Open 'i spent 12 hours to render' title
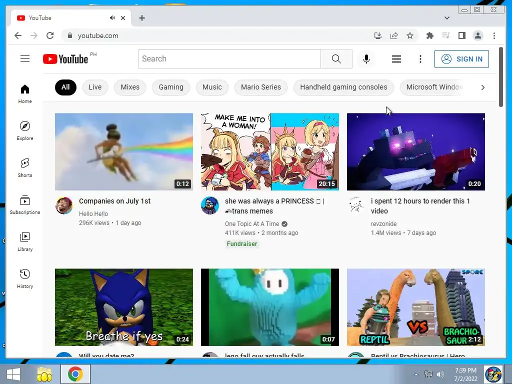The width and height of the screenshot is (512, 384). click(x=420, y=206)
